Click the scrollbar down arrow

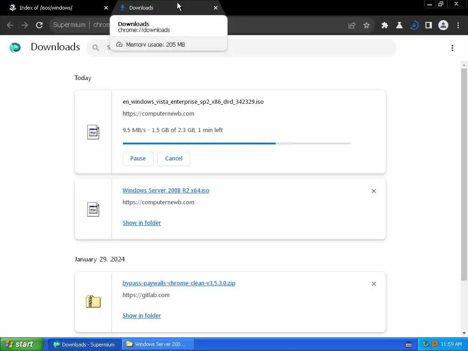(464, 333)
